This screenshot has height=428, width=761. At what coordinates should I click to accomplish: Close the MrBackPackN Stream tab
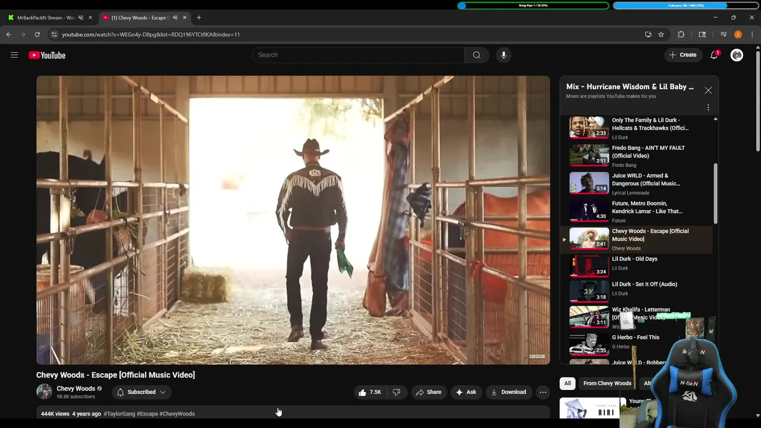tap(90, 18)
